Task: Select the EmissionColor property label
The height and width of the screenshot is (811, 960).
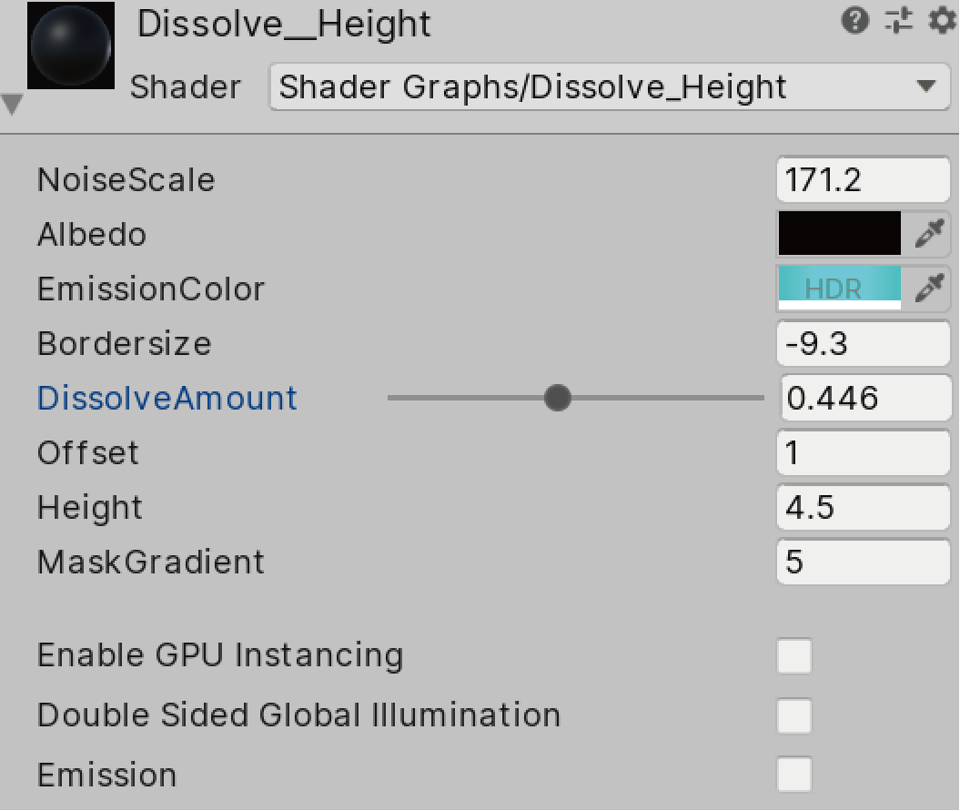Action: click(151, 289)
